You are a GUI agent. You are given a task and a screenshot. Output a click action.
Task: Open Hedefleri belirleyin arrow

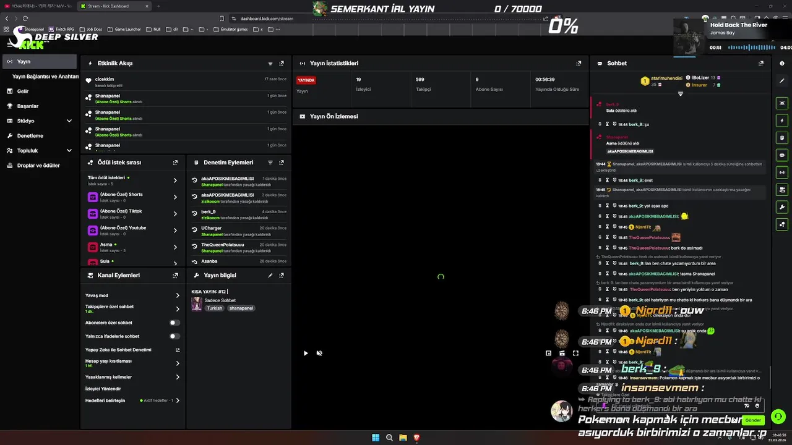coord(178,400)
